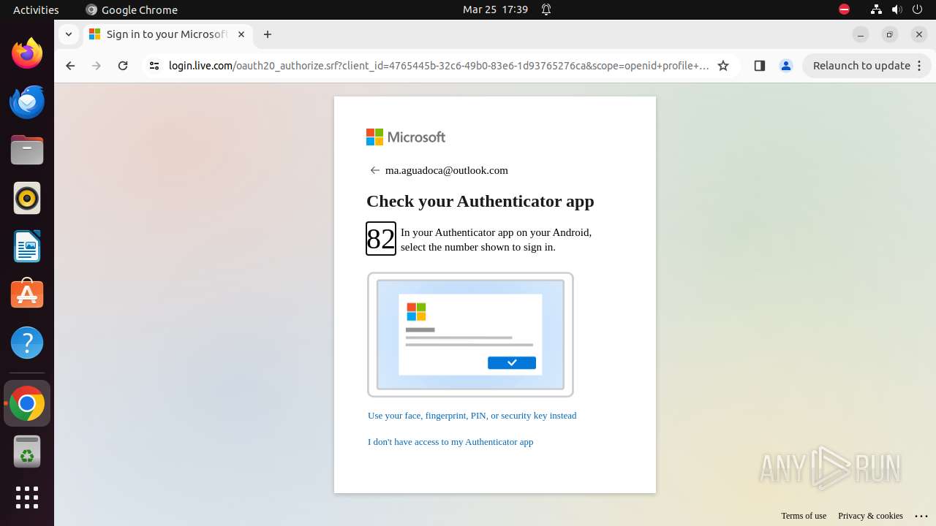Show Applications grid button
Image resolution: width=936 pixels, height=526 pixels.
(x=27, y=498)
